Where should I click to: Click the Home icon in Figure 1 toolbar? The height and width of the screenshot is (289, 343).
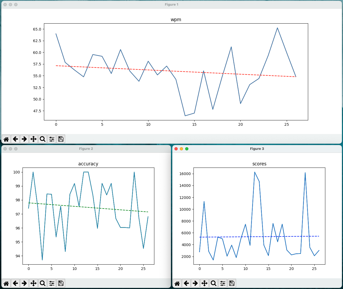click(6, 139)
